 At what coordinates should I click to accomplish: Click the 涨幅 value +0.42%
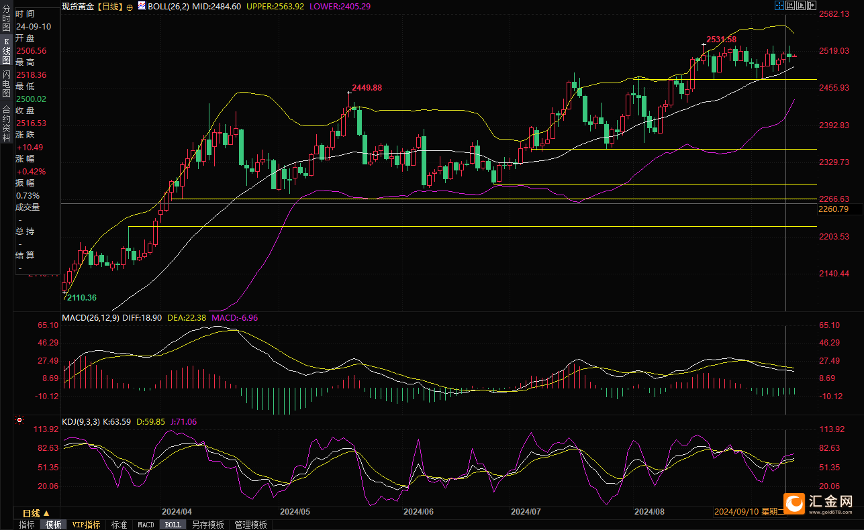pos(31,171)
